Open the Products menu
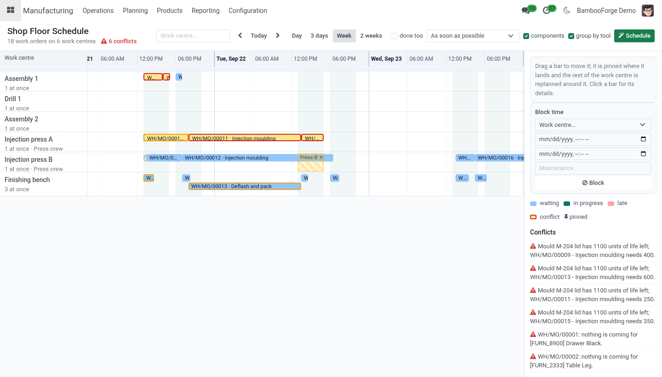The image size is (662, 377). click(170, 11)
